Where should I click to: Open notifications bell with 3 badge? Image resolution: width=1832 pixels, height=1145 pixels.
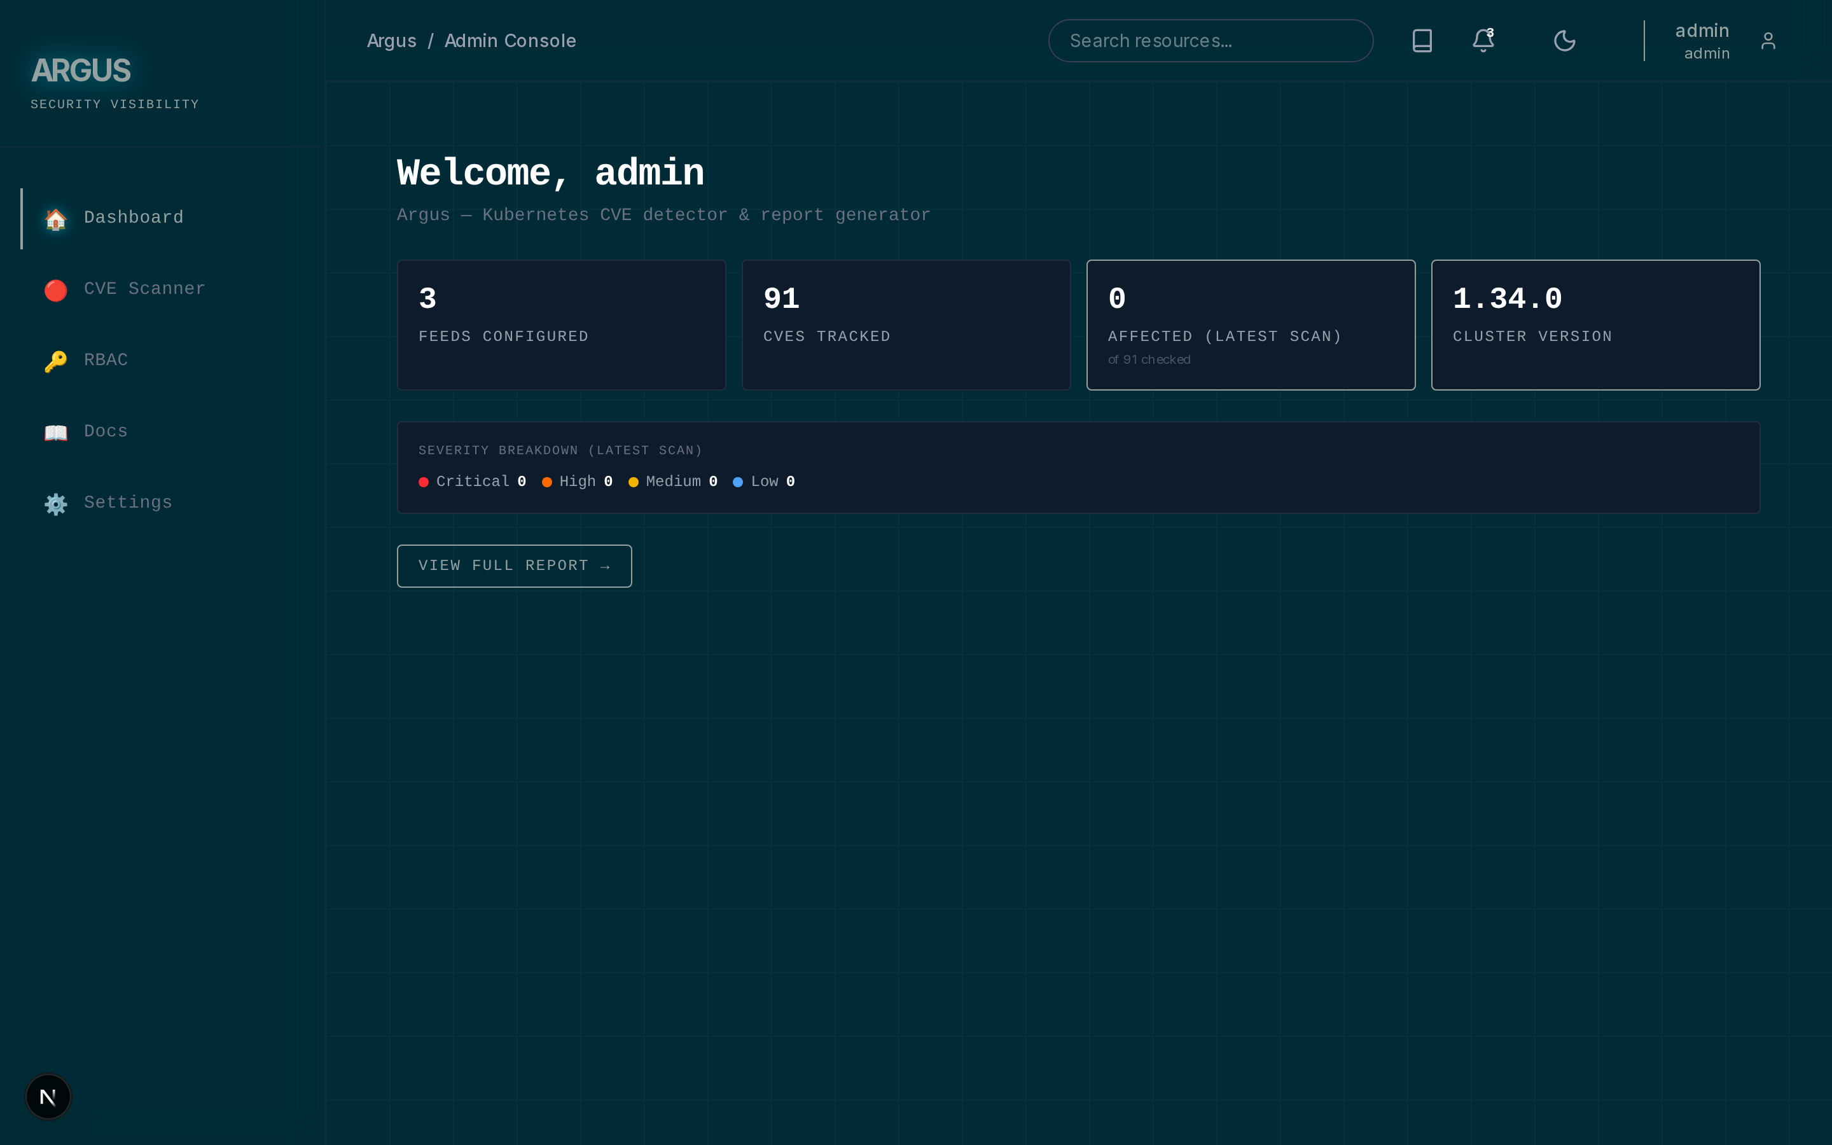(x=1483, y=41)
